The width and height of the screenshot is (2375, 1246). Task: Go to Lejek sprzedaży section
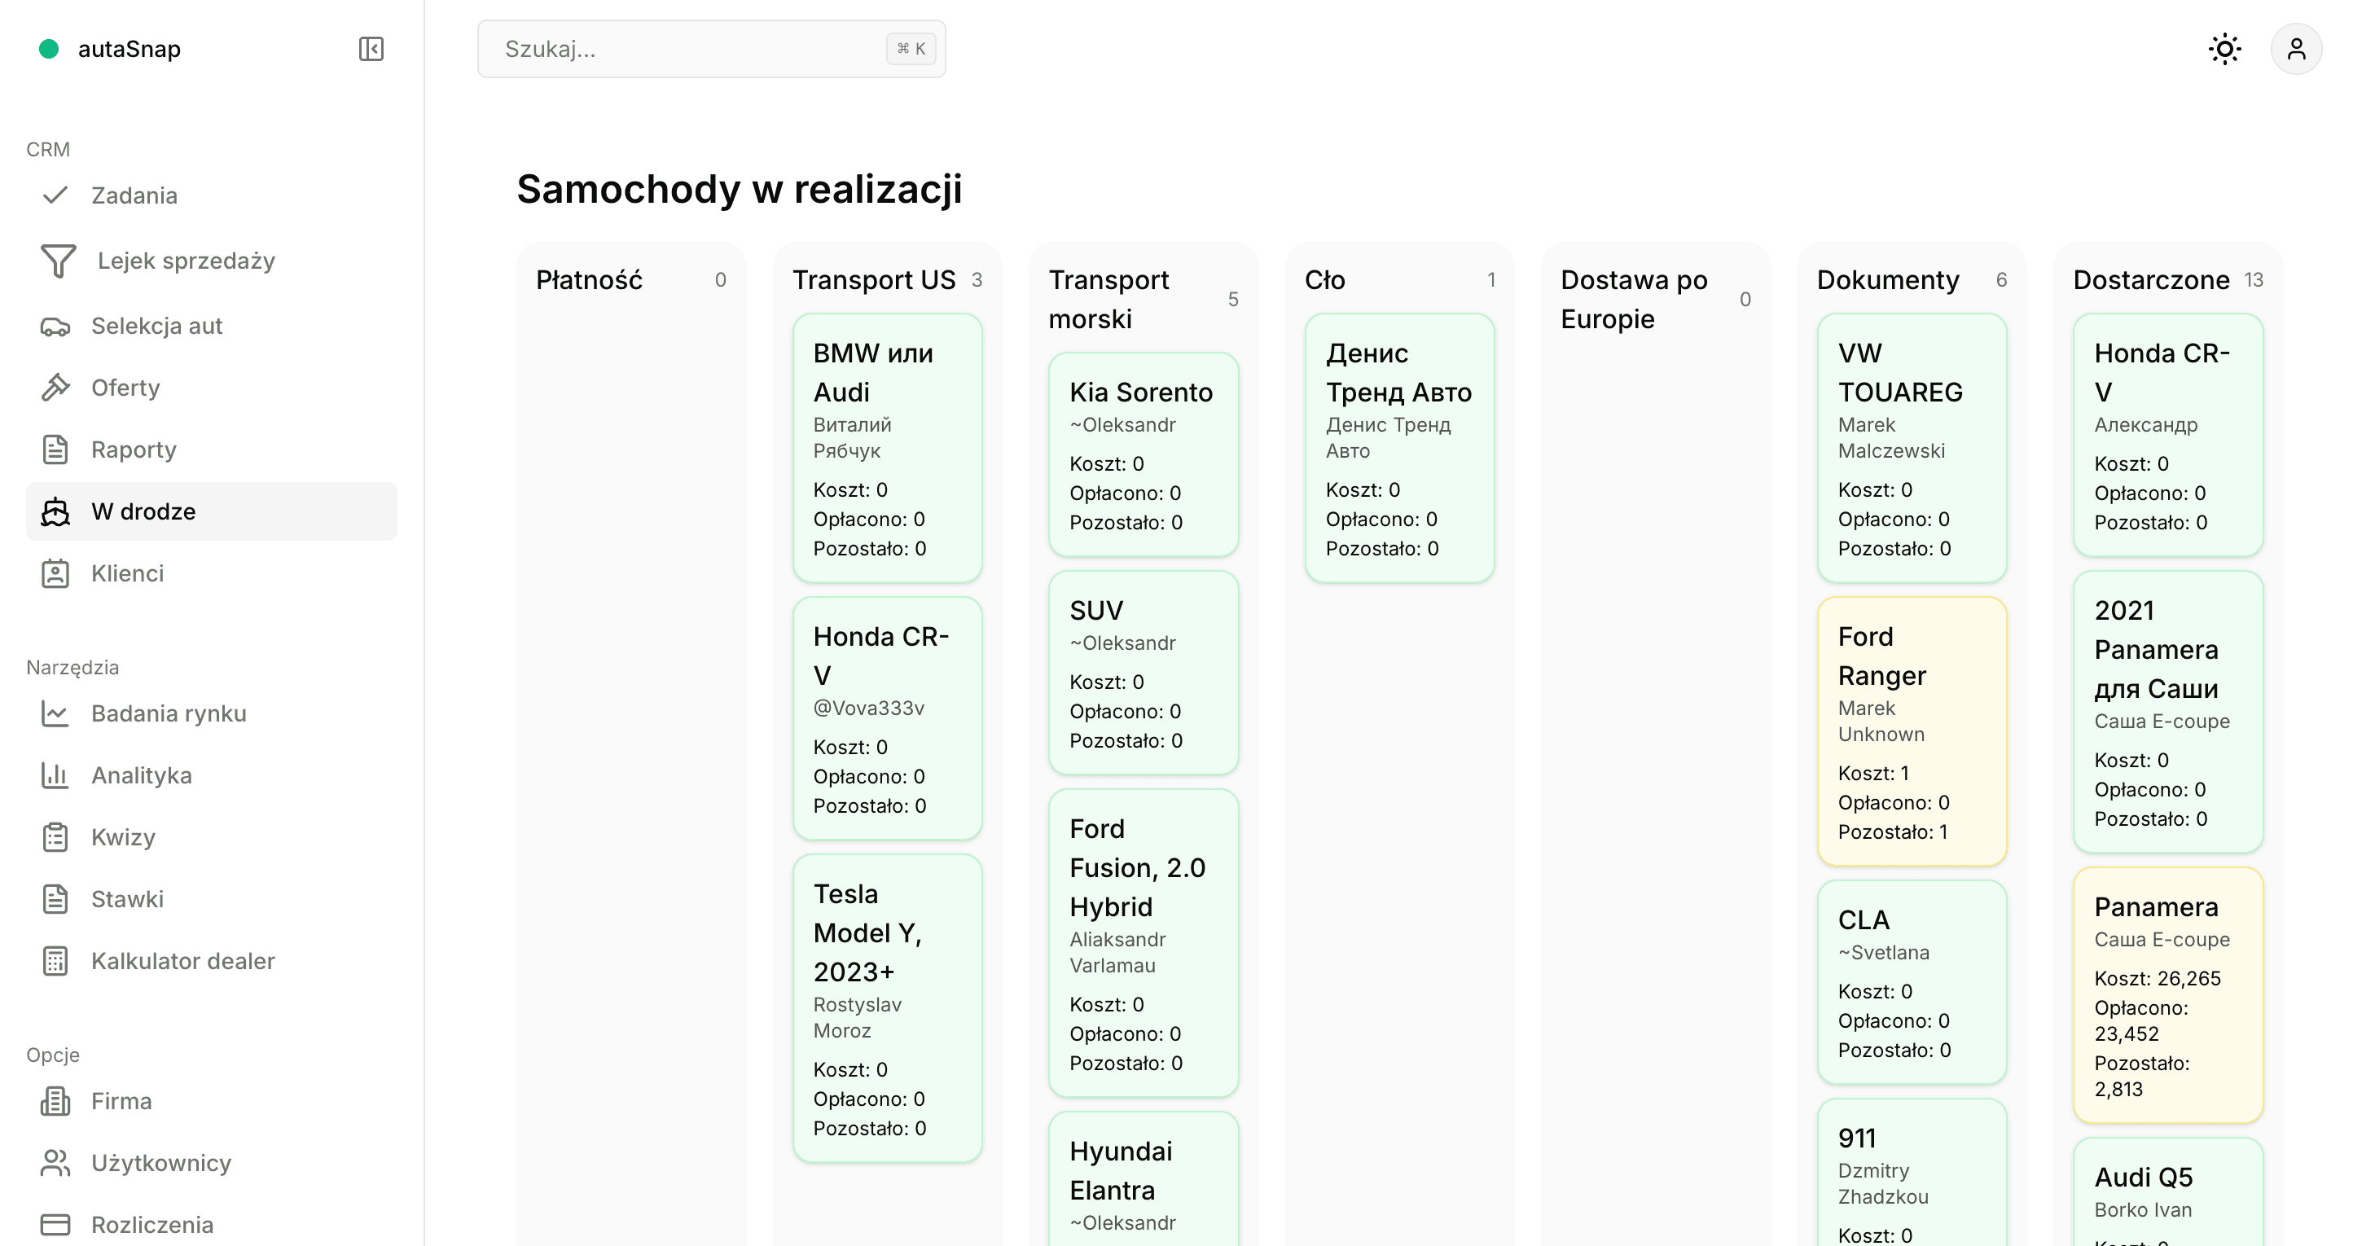tap(211, 261)
